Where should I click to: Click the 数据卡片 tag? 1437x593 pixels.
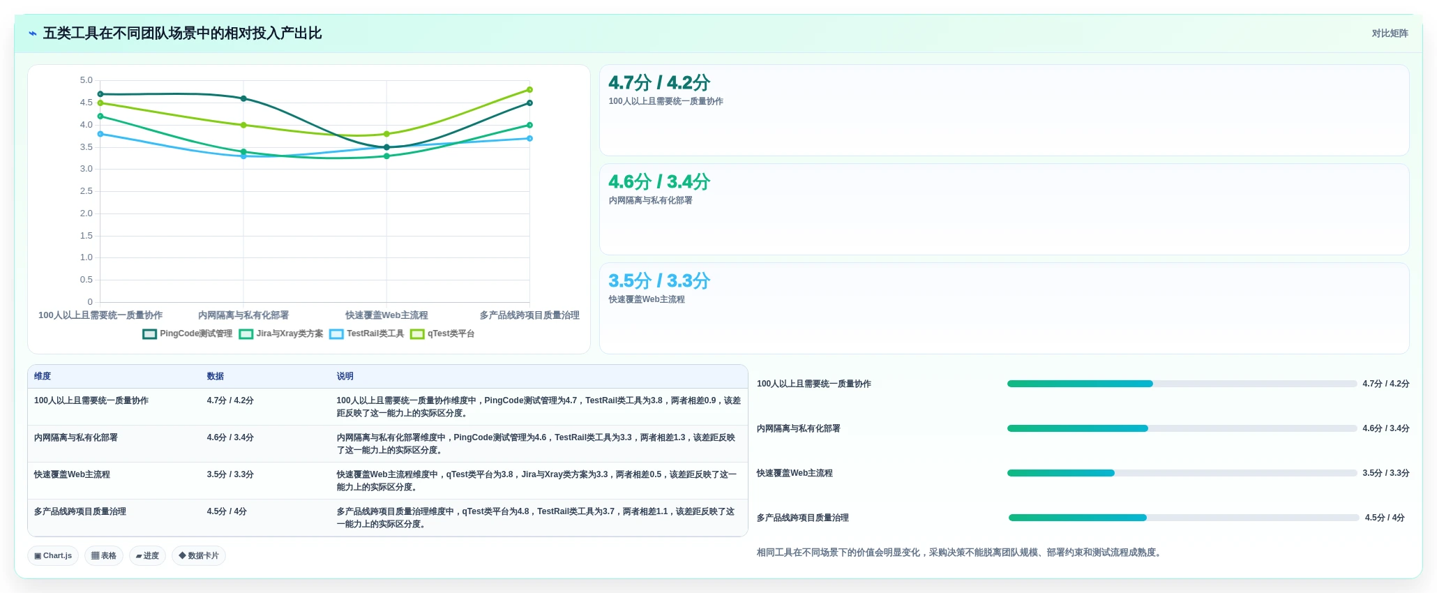click(199, 556)
